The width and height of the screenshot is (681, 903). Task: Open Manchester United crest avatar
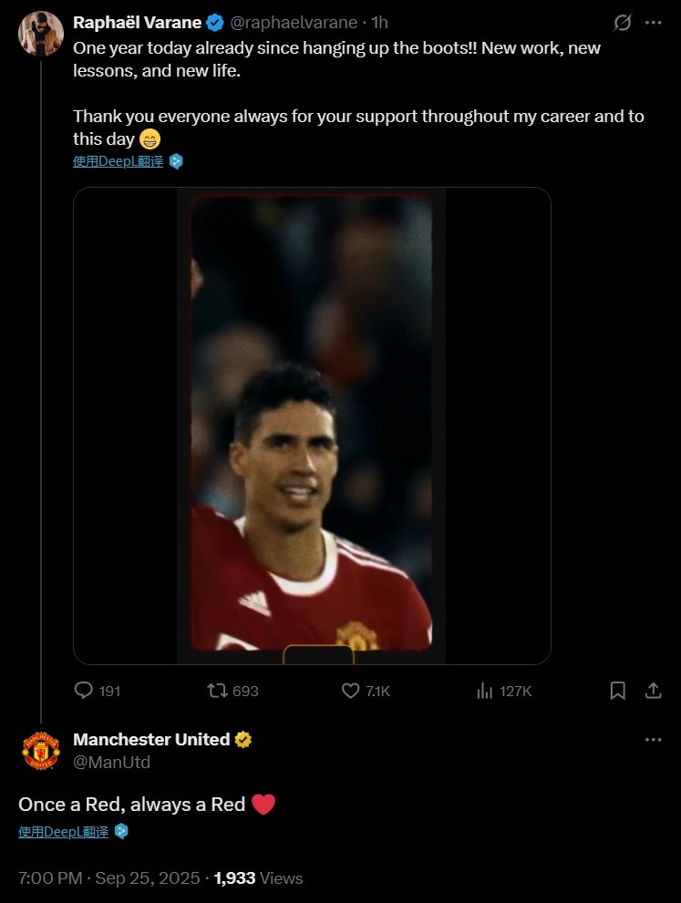[40, 751]
